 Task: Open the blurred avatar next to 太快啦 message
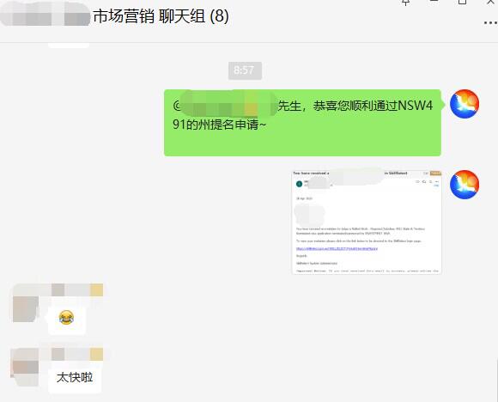[x=25, y=367]
